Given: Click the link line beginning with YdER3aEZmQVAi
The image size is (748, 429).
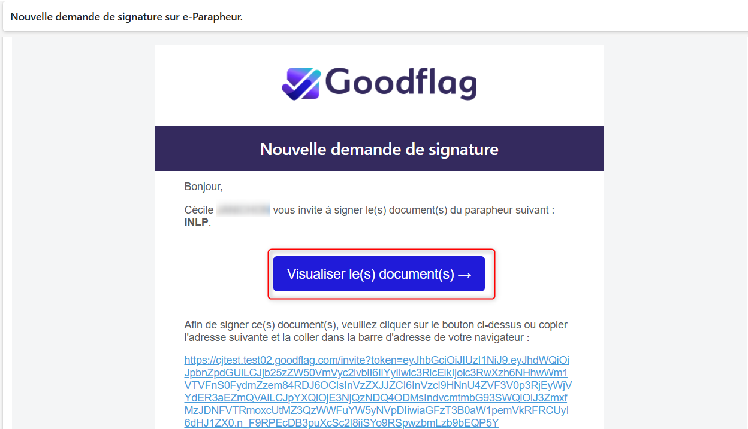Looking at the screenshot, I should [x=375, y=398].
